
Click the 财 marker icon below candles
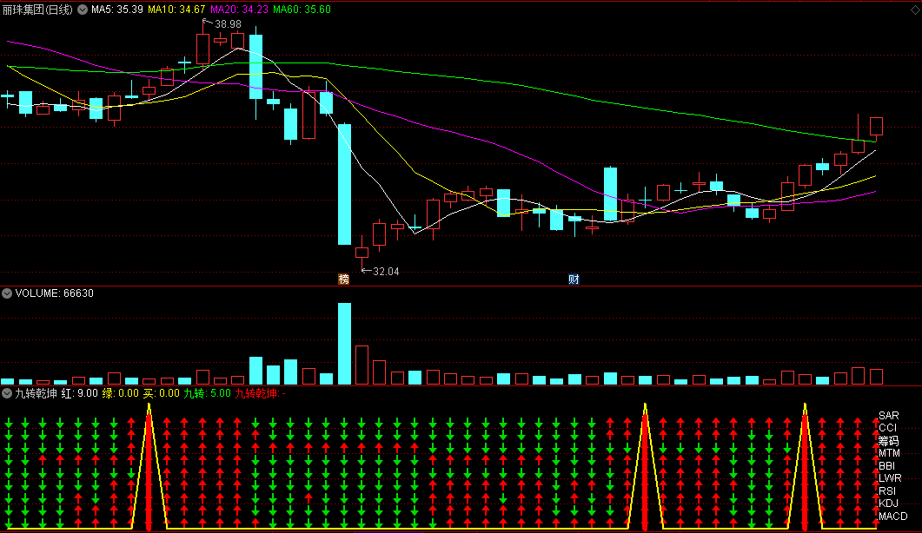[x=574, y=280]
